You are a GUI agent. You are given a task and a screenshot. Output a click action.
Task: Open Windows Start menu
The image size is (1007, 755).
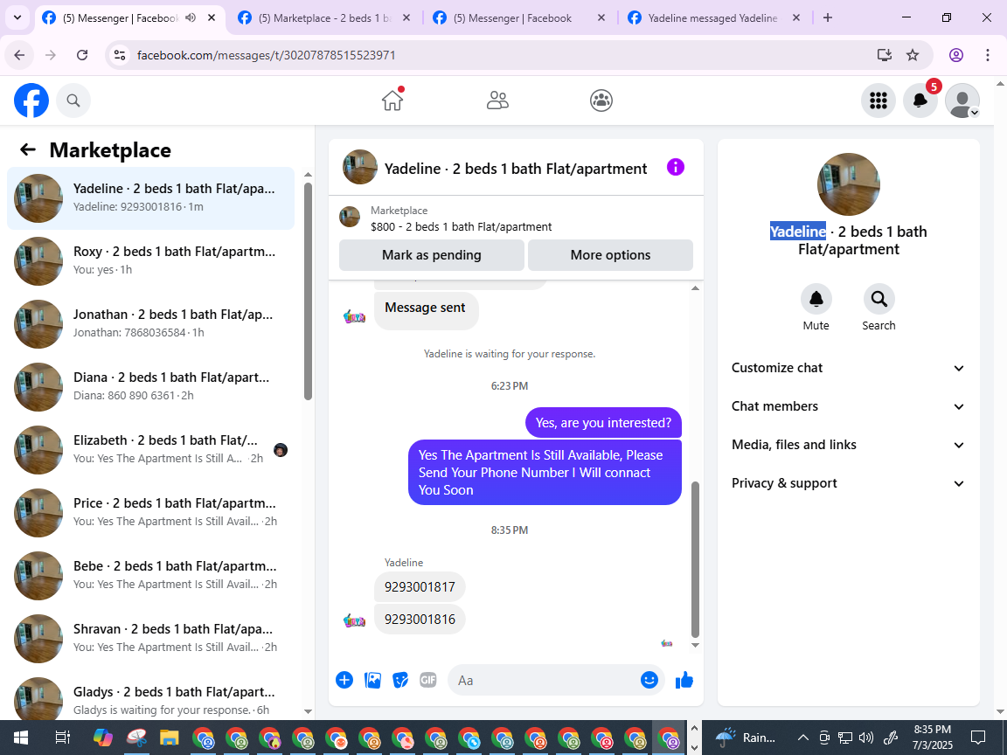click(x=20, y=737)
